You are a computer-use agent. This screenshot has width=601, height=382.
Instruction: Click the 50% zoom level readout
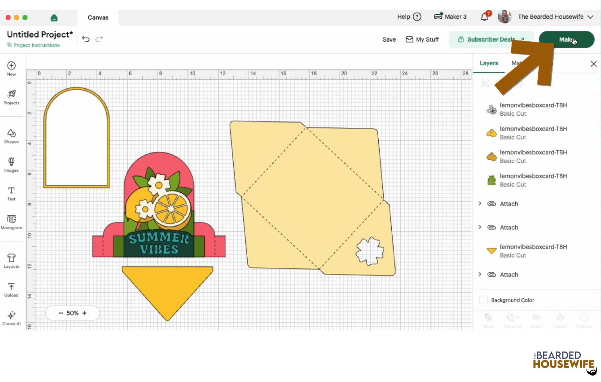pyautogui.click(x=72, y=313)
